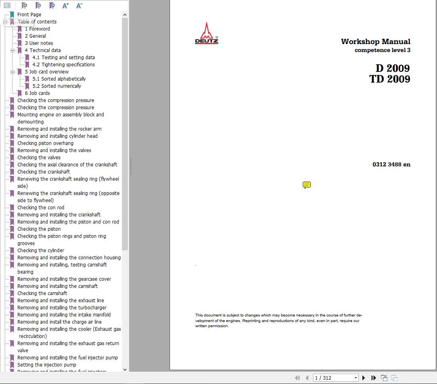Open the yellow comment note on page

307,185
